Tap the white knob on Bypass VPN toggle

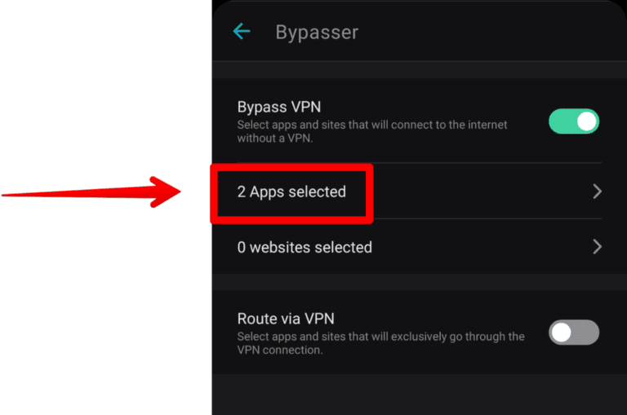(587, 122)
